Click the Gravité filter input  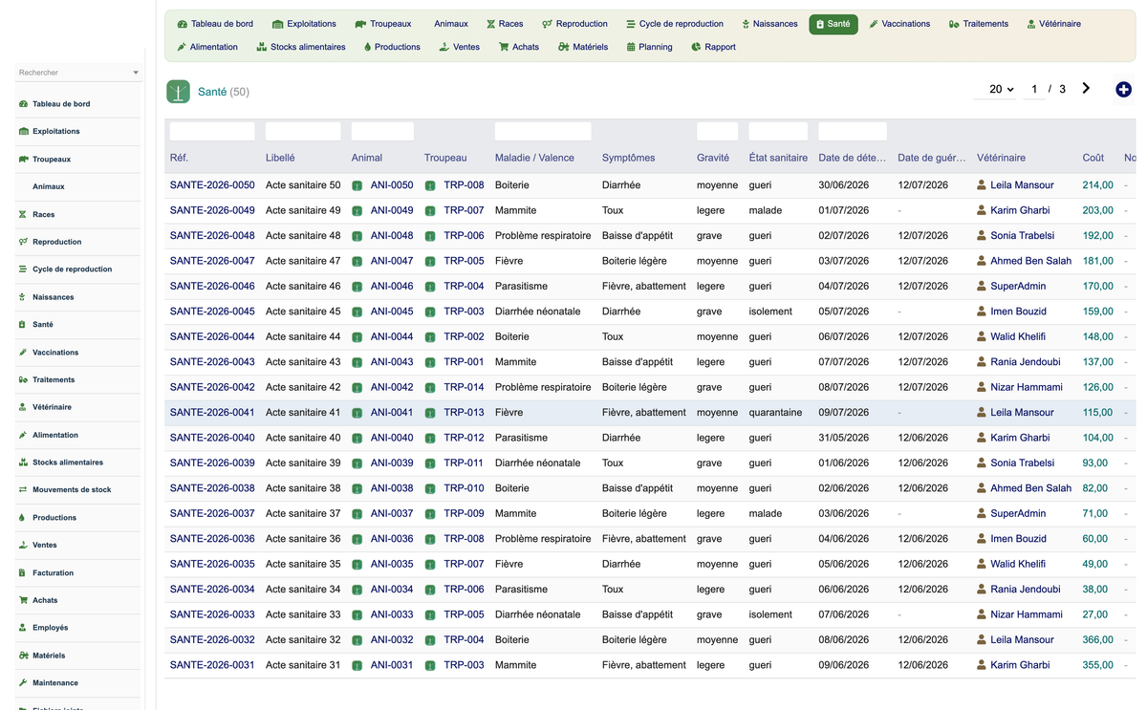(717, 131)
